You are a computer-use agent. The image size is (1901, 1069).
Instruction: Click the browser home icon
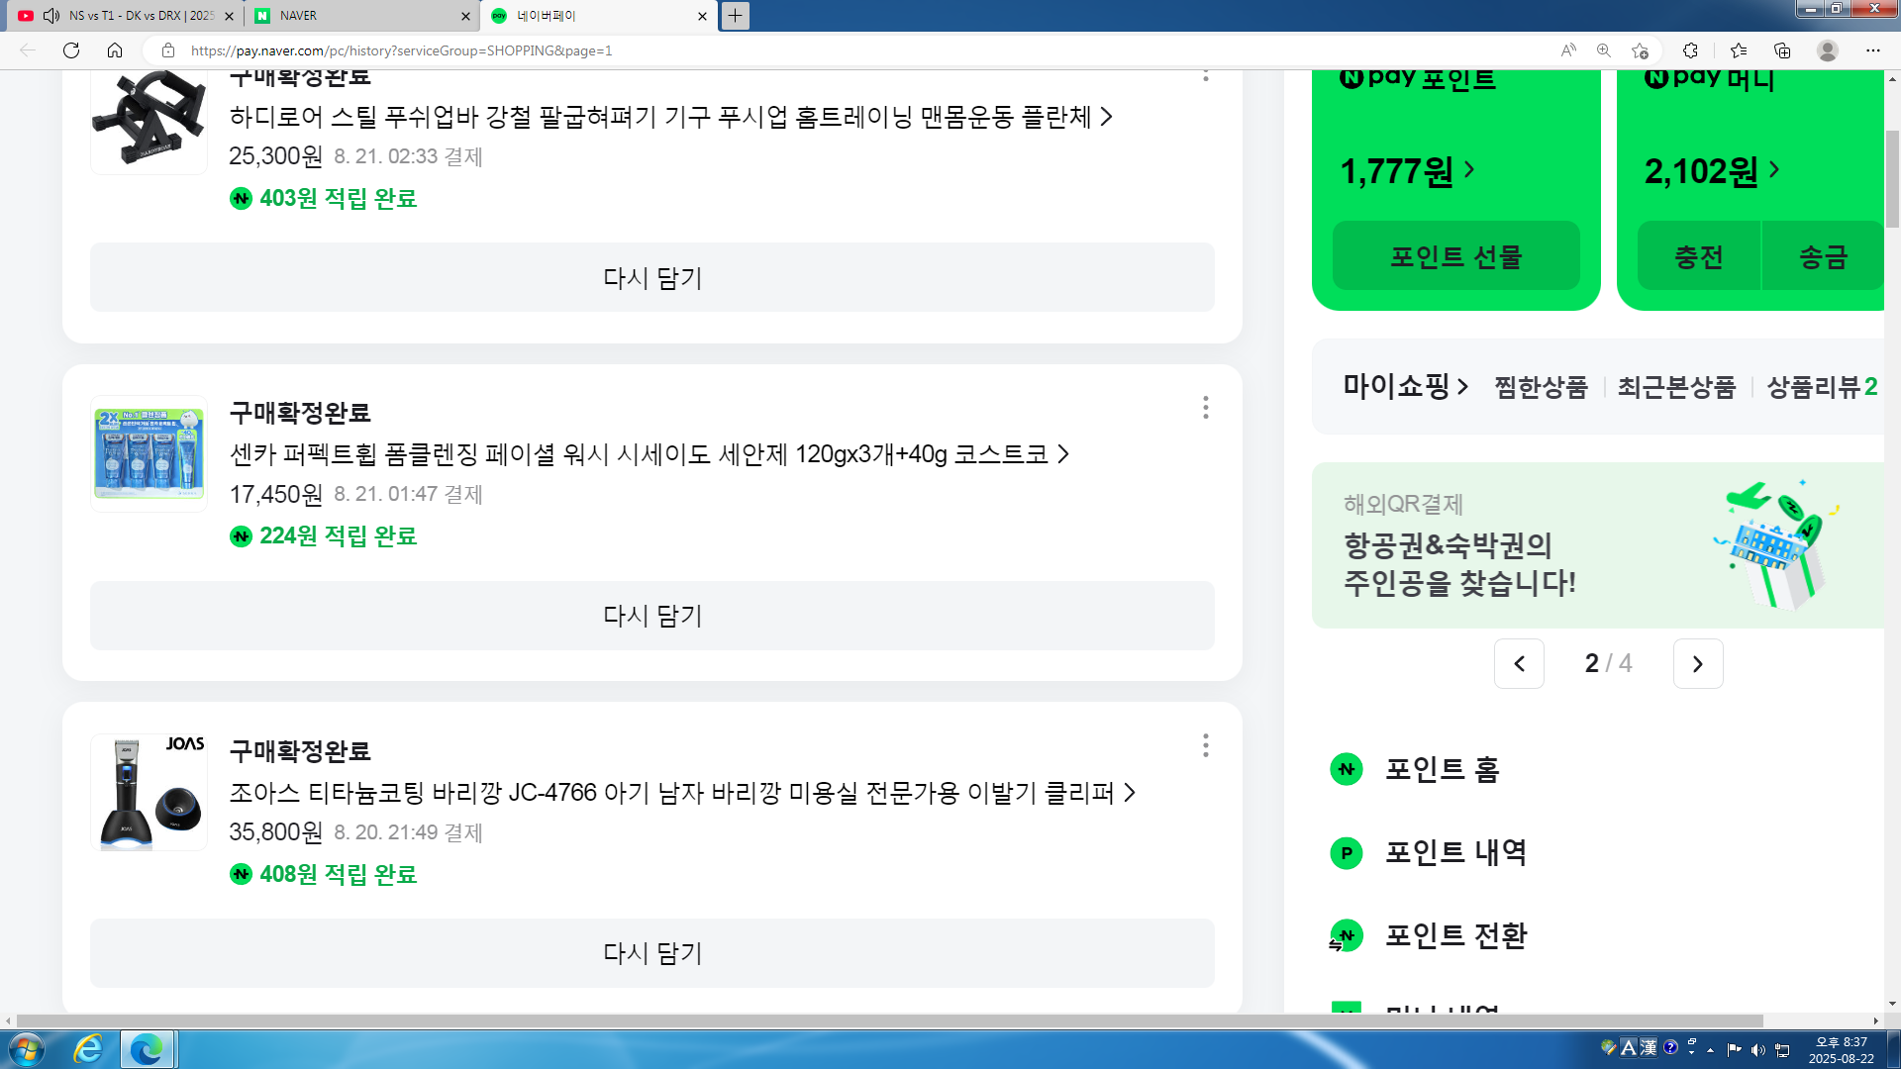coord(115,50)
